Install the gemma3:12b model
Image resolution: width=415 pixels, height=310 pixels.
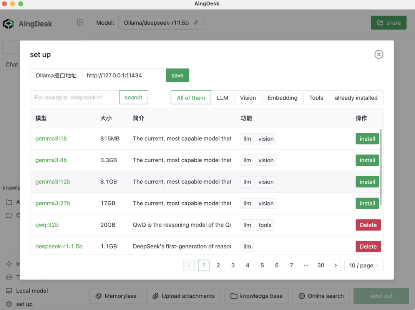tap(367, 182)
